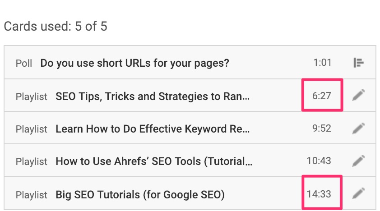Click the pencil icon for SEO Tips playlist

click(x=358, y=96)
